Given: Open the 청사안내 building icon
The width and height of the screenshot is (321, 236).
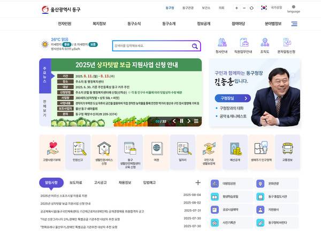Looking at the screenshot, I should [222, 43].
